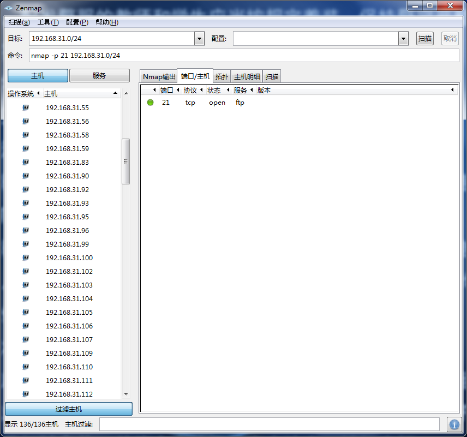Screen dimensions: 467x437
Task: Click OS icon beside host 192.168.31.83
Action: 26,162
